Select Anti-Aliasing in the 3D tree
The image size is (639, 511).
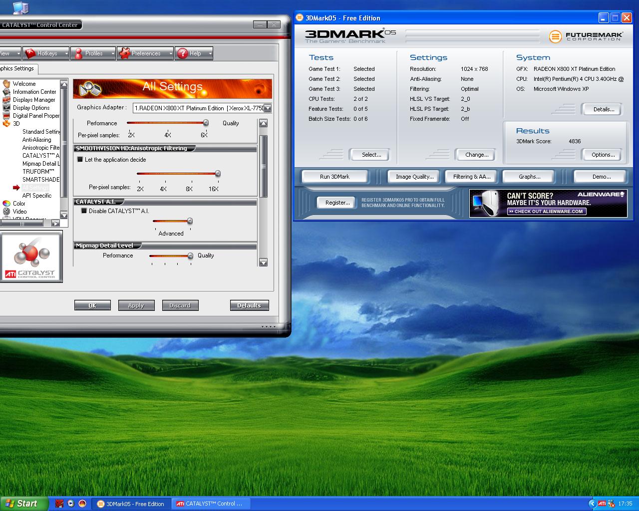pyautogui.click(x=36, y=140)
